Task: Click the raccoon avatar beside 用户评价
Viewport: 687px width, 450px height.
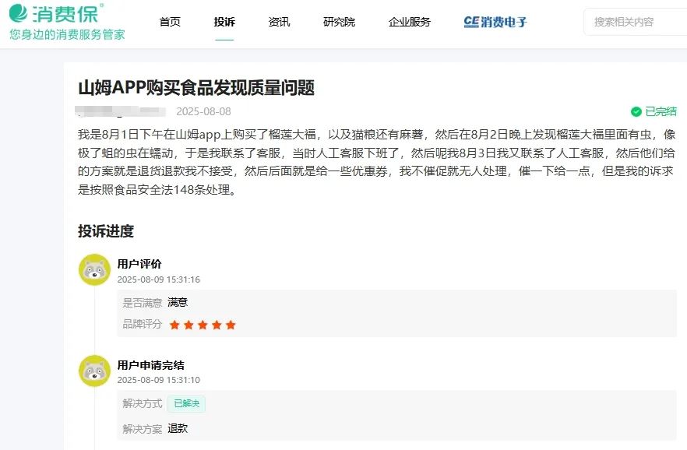Action: pos(95,269)
